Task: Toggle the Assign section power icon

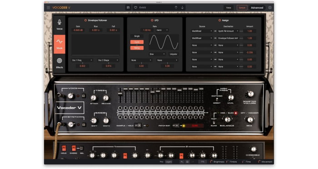Action: click(219, 20)
